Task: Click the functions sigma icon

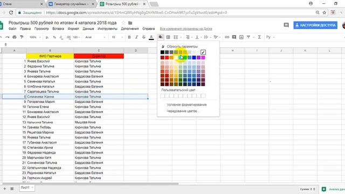Action: click(259, 37)
